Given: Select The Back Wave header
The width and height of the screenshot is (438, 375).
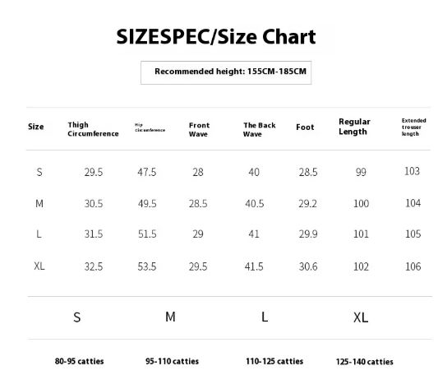Looking at the screenshot, I should click(259, 130).
